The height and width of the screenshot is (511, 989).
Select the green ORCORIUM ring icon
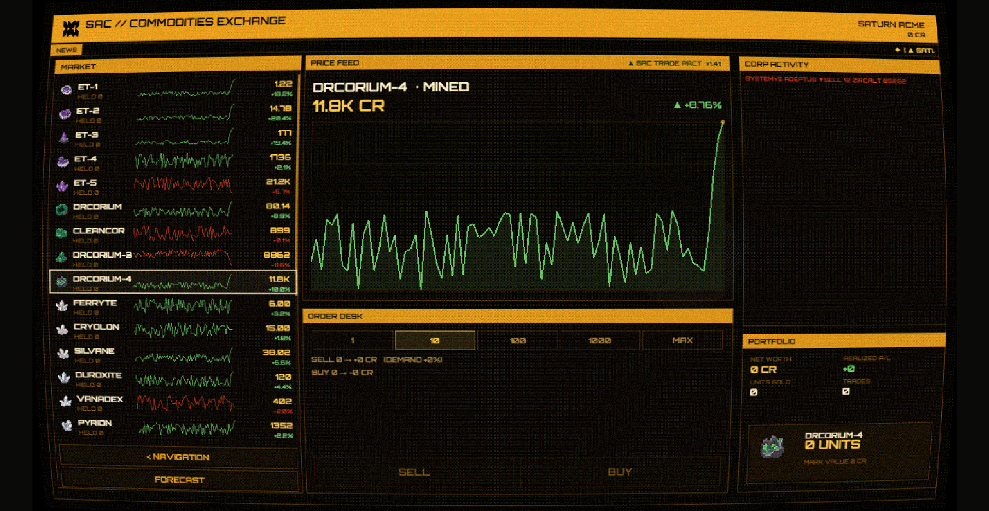62,209
